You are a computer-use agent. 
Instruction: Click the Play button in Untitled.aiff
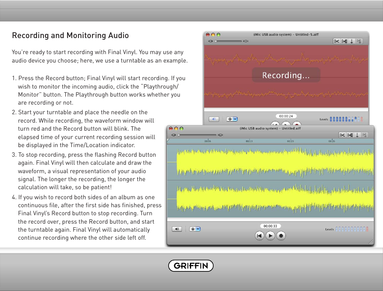(x=271, y=236)
